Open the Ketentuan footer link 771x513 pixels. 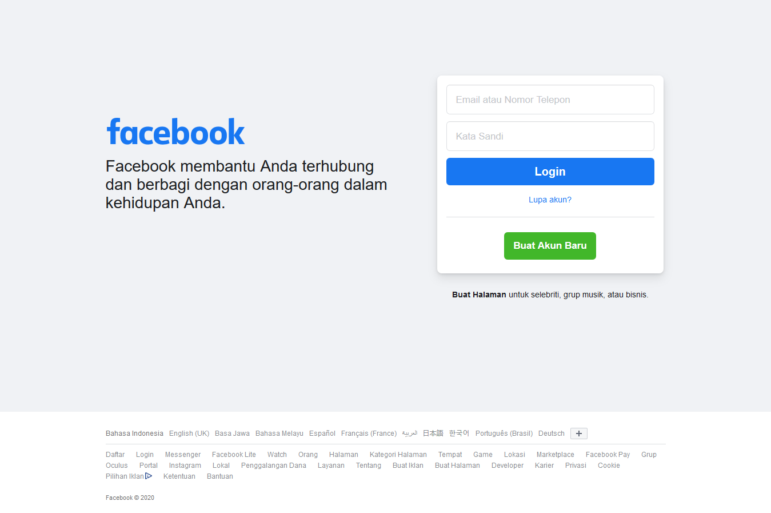(179, 476)
